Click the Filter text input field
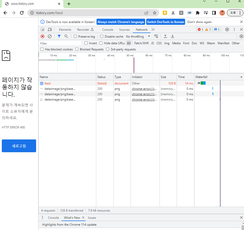Screen dimensions: 244x230 (x=60, y=43)
